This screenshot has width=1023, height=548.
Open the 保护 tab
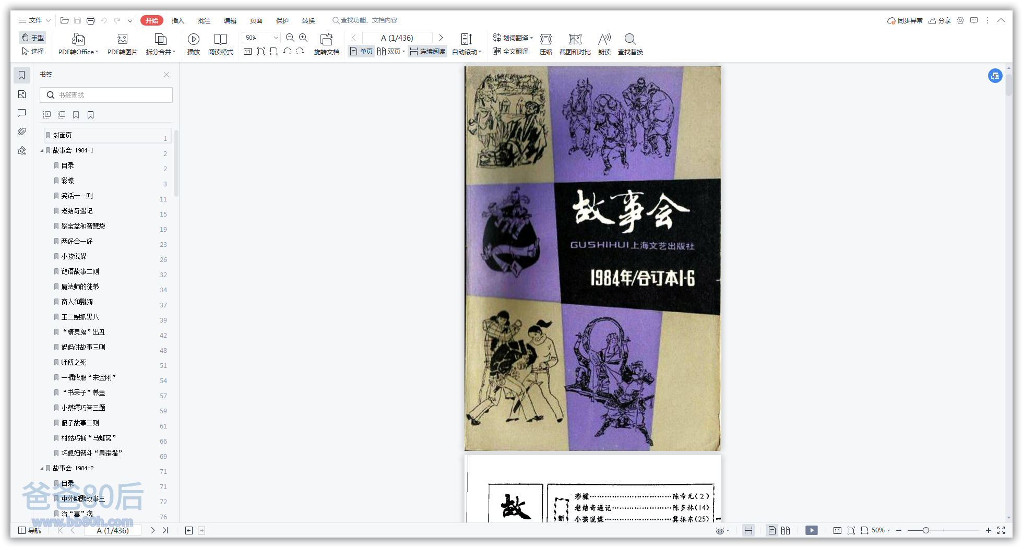282,20
